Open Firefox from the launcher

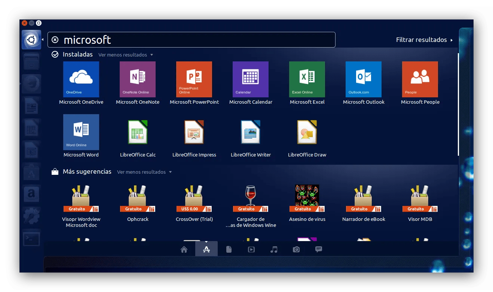pyautogui.click(x=31, y=84)
